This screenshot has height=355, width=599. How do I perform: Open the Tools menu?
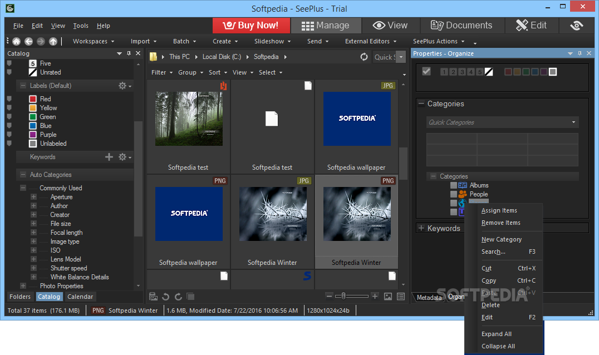[81, 26]
